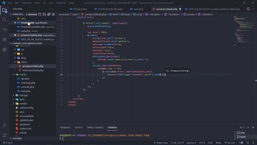The image size is (257, 145).
Task: Focus the terminal prompt input
Action: pos(63,139)
